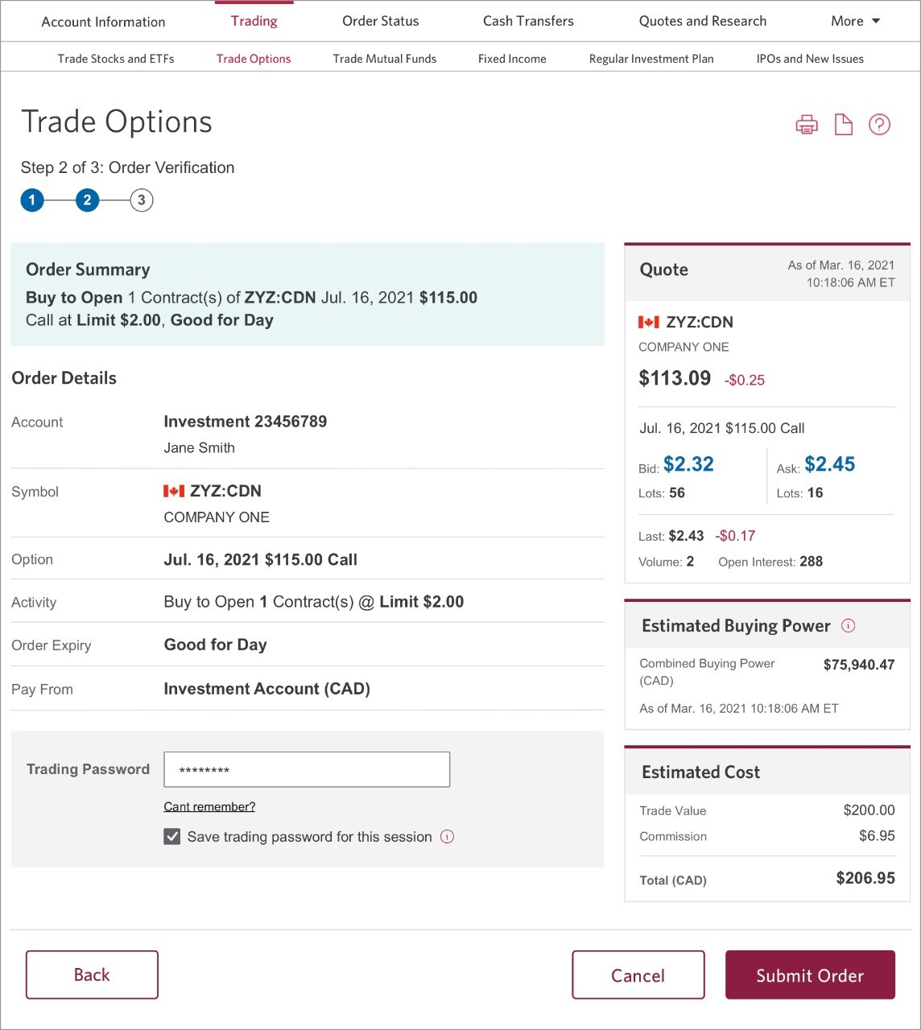Image resolution: width=921 pixels, height=1030 pixels.
Task: Click info icon next to save password option
Action: click(x=448, y=836)
